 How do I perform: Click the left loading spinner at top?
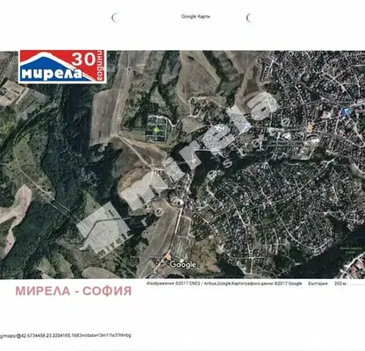(115, 18)
